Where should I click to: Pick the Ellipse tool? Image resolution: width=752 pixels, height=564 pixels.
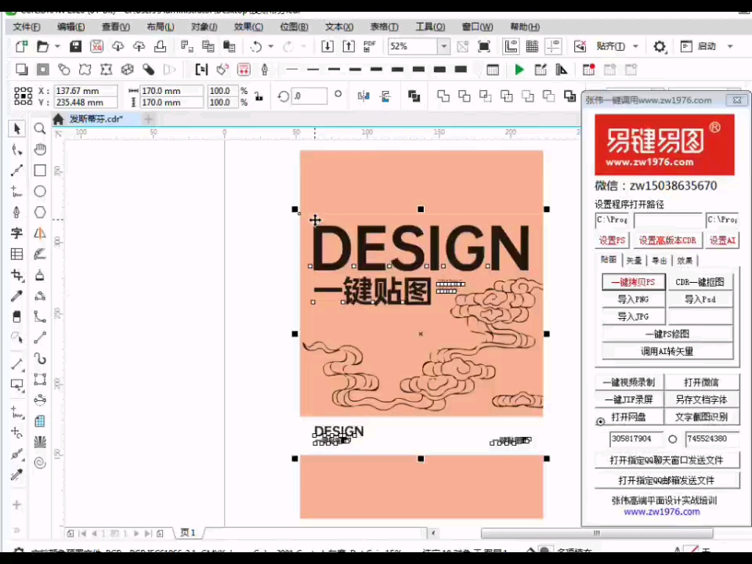[x=40, y=191]
